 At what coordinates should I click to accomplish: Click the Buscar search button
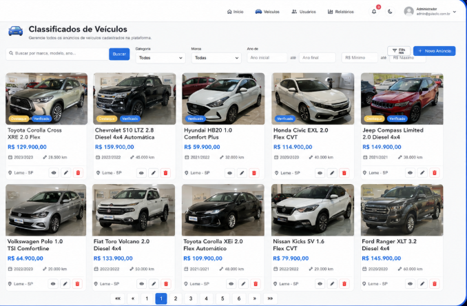click(119, 54)
